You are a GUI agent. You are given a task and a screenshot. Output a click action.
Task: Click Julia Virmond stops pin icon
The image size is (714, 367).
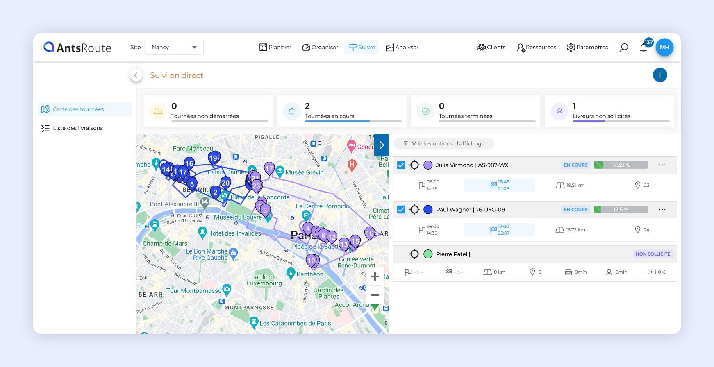coord(638,186)
